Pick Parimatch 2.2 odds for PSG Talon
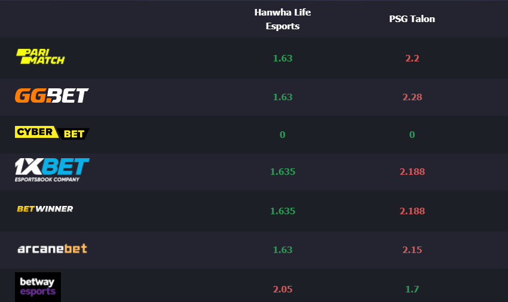 tap(412, 58)
